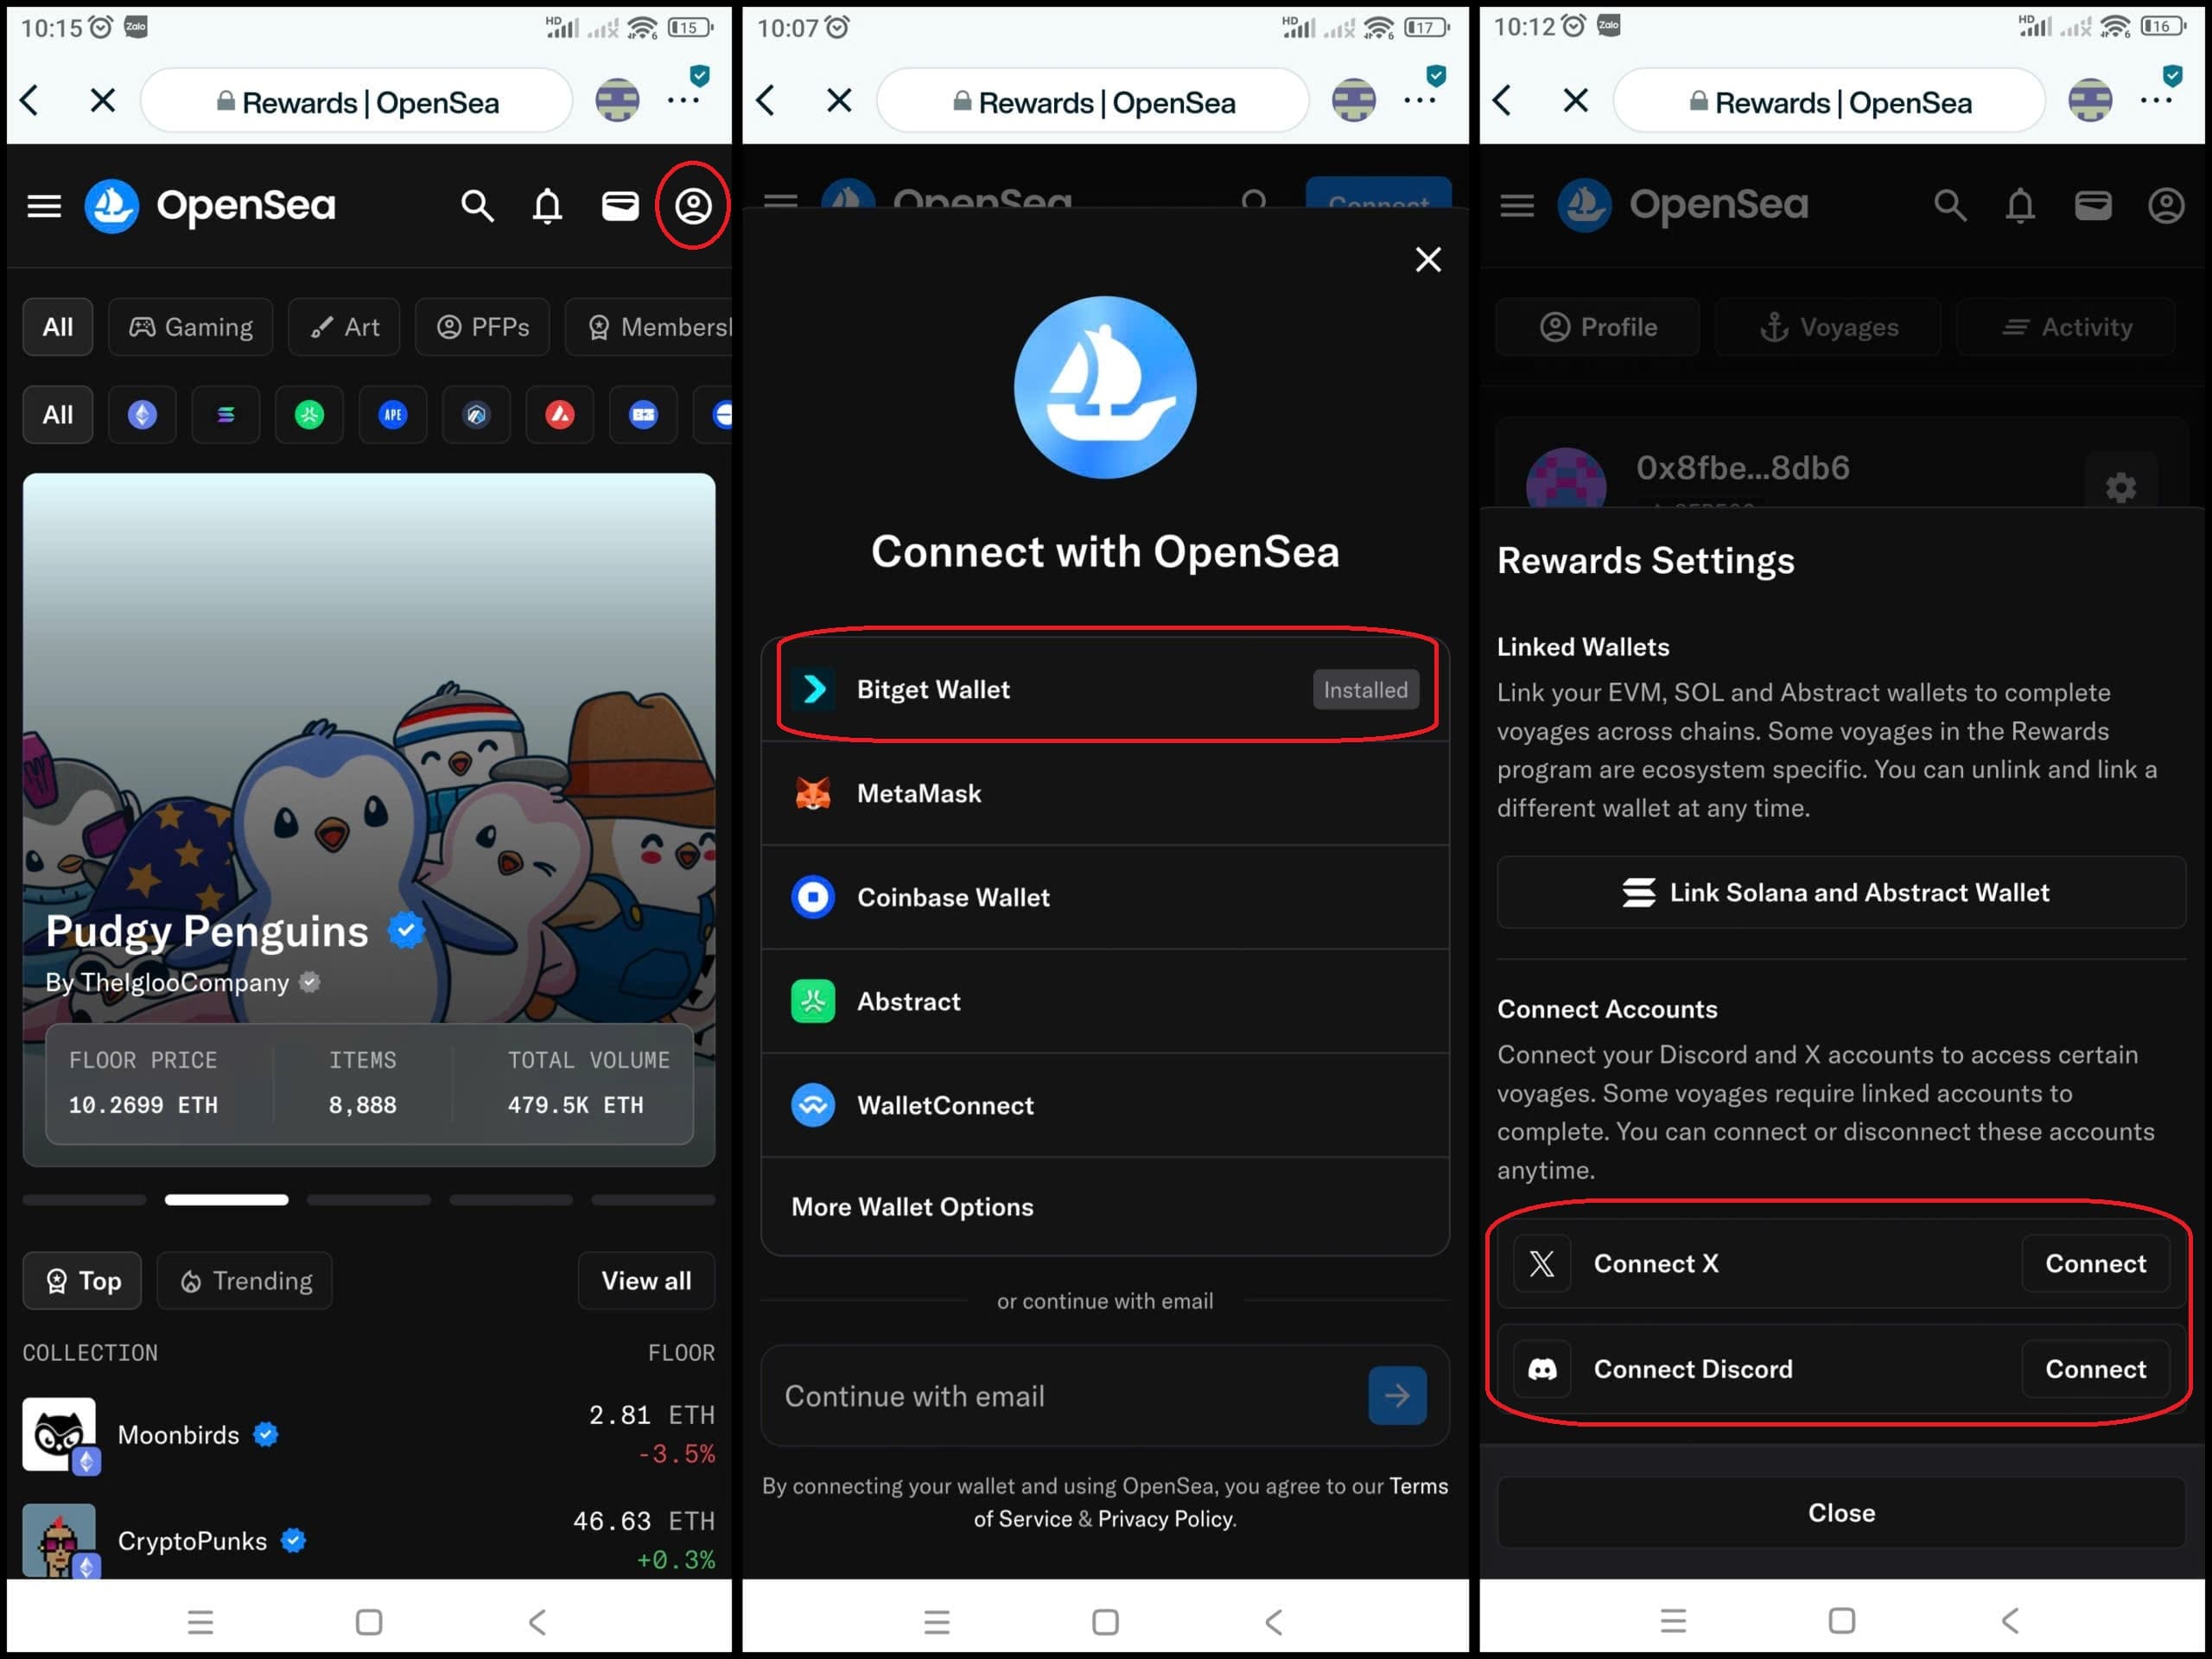2212x1659 pixels.
Task: Select the Gaming category tab
Action: (191, 327)
